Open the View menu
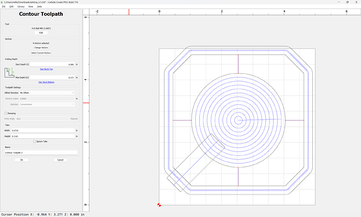The image size is (361, 217). pos(31,6)
